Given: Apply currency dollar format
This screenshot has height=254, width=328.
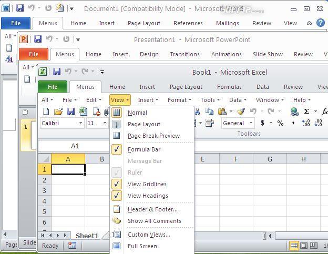Looking at the screenshot, I should pos(262,123).
